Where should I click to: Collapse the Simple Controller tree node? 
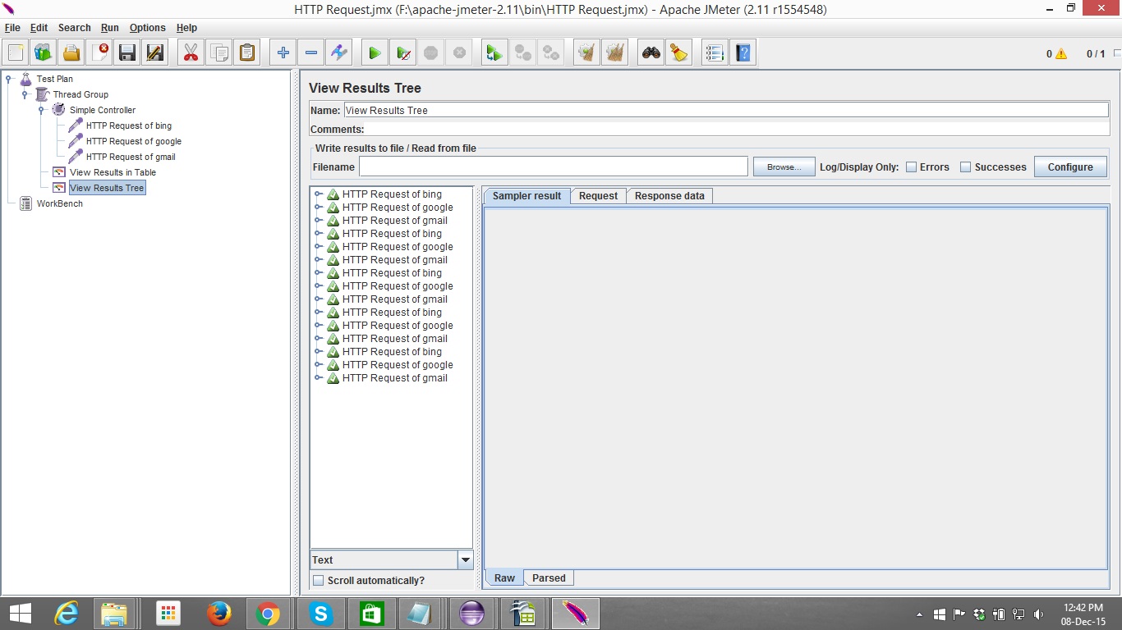click(x=41, y=110)
